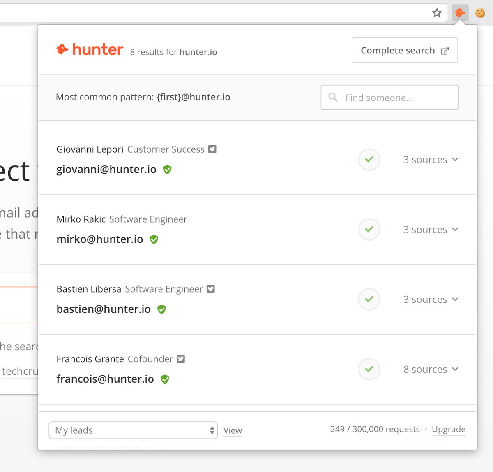The image size is (493, 472).
Task: Click Cofounder title of Francois Grante
Action: click(x=150, y=359)
